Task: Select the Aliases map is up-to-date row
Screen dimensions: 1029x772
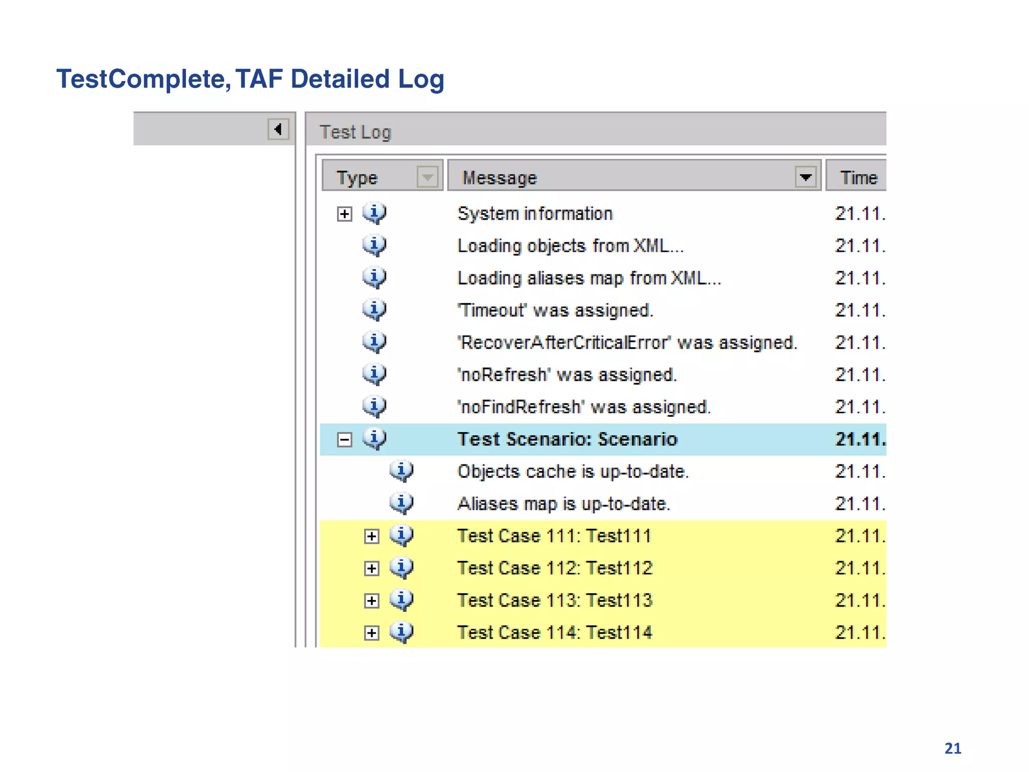Action: pyautogui.click(x=563, y=504)
